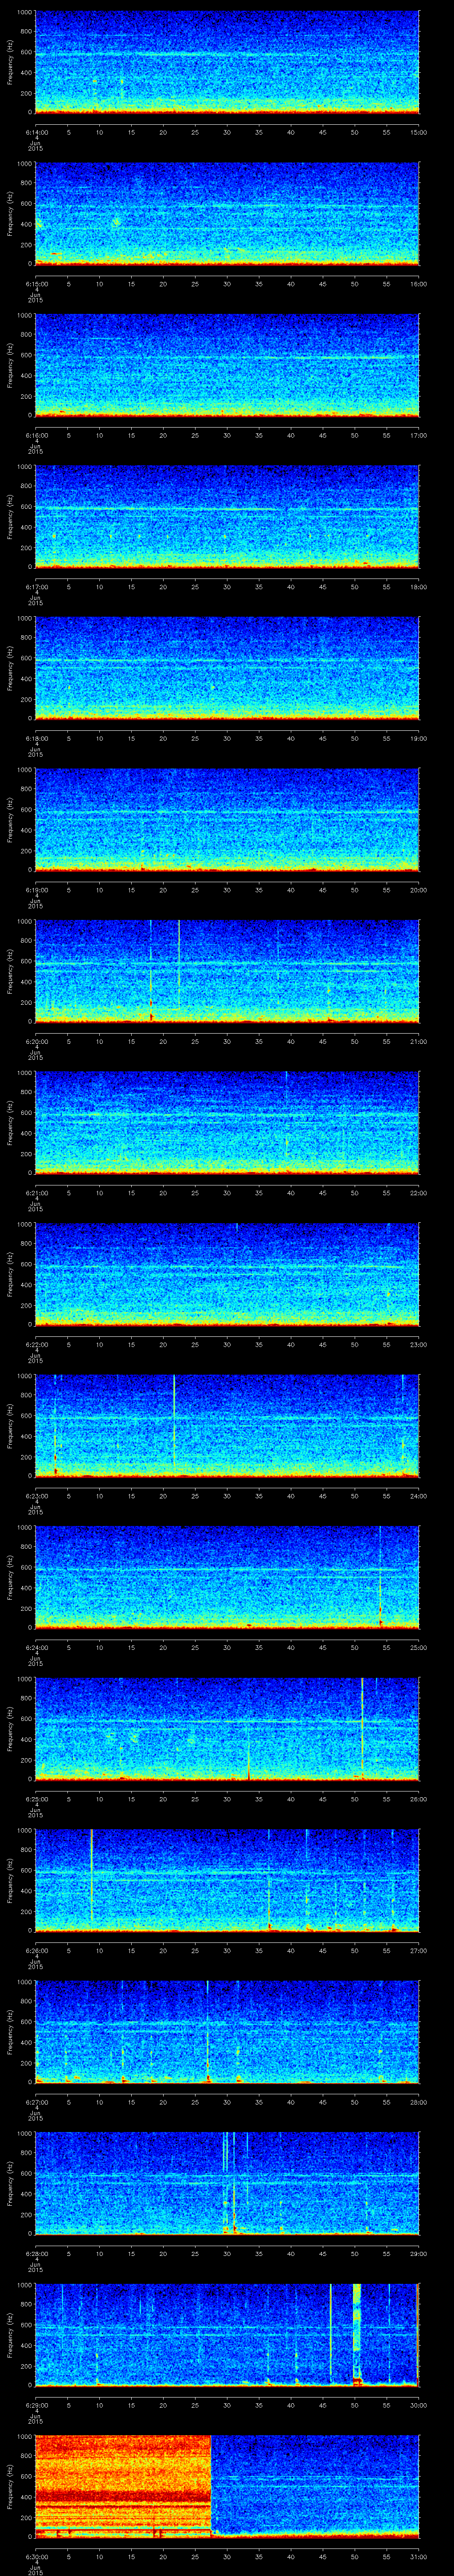Screen dimensions: 454x2576
Task: Open the spectrogram panel starting at 6:16:00
Action: click(x=227, y=365)
